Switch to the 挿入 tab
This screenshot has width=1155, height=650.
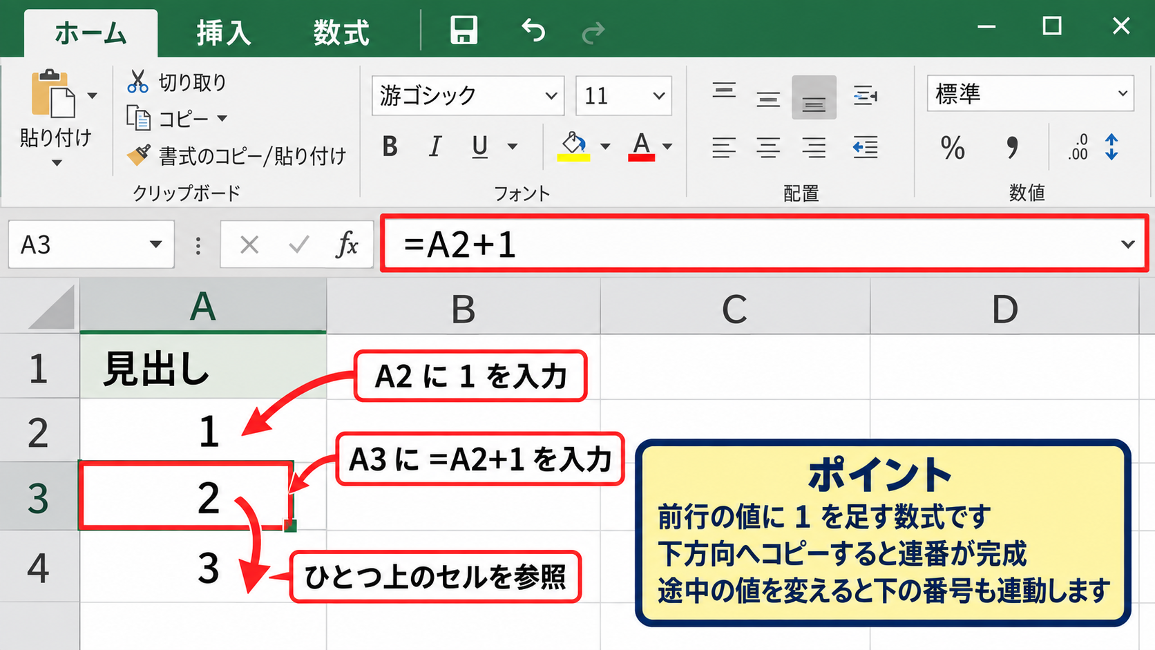224,33
